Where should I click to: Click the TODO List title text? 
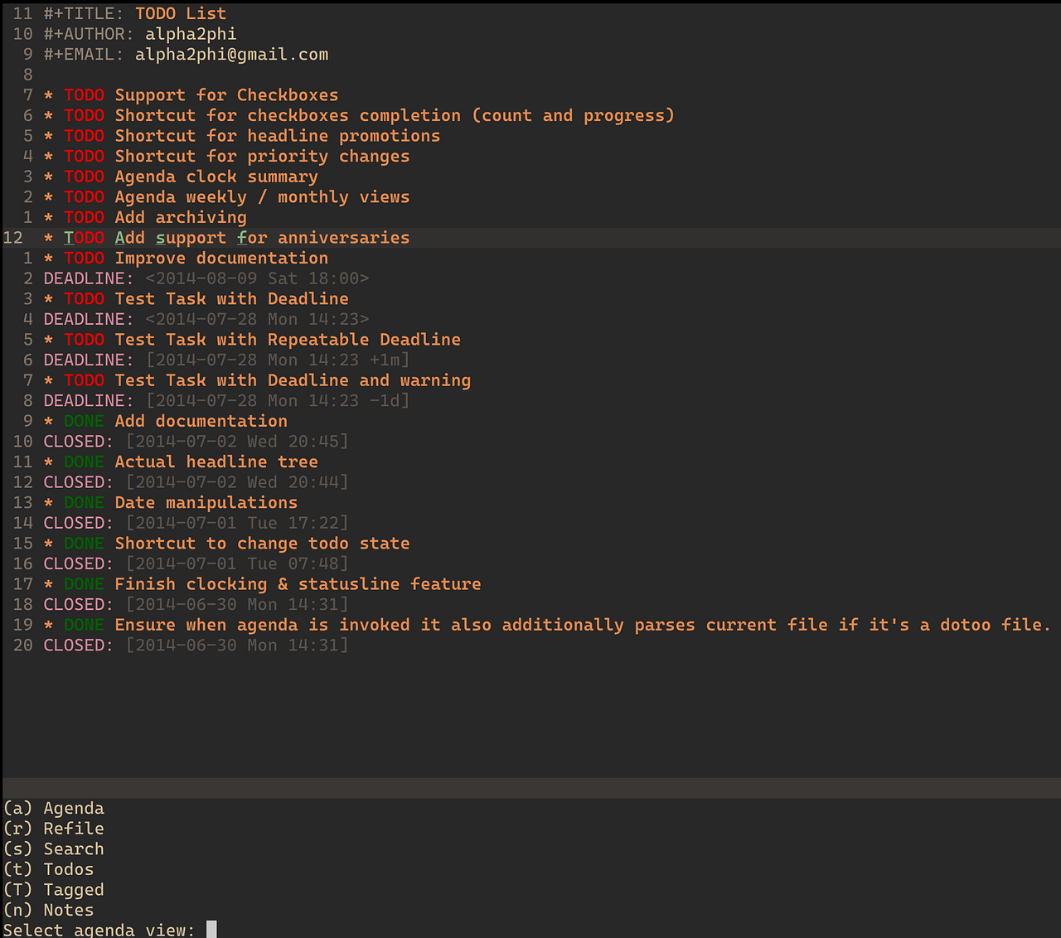tap(182, 13)
